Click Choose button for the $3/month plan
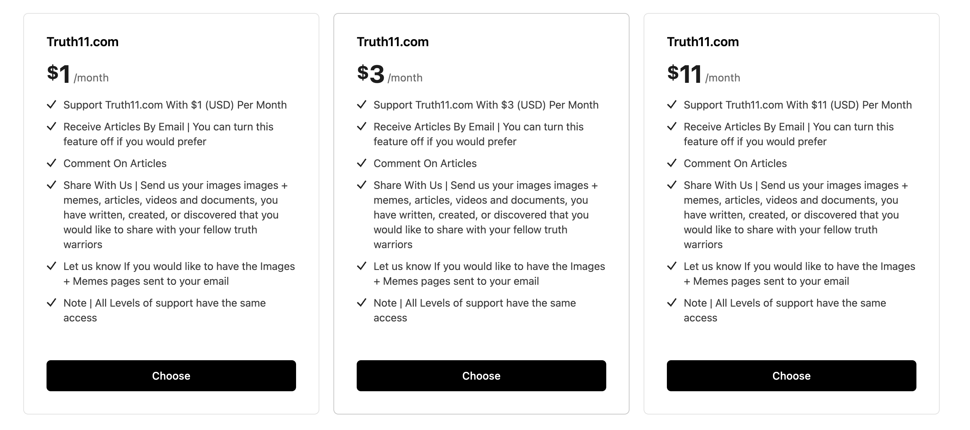The image size is (970, 430). tap(481, 375)
